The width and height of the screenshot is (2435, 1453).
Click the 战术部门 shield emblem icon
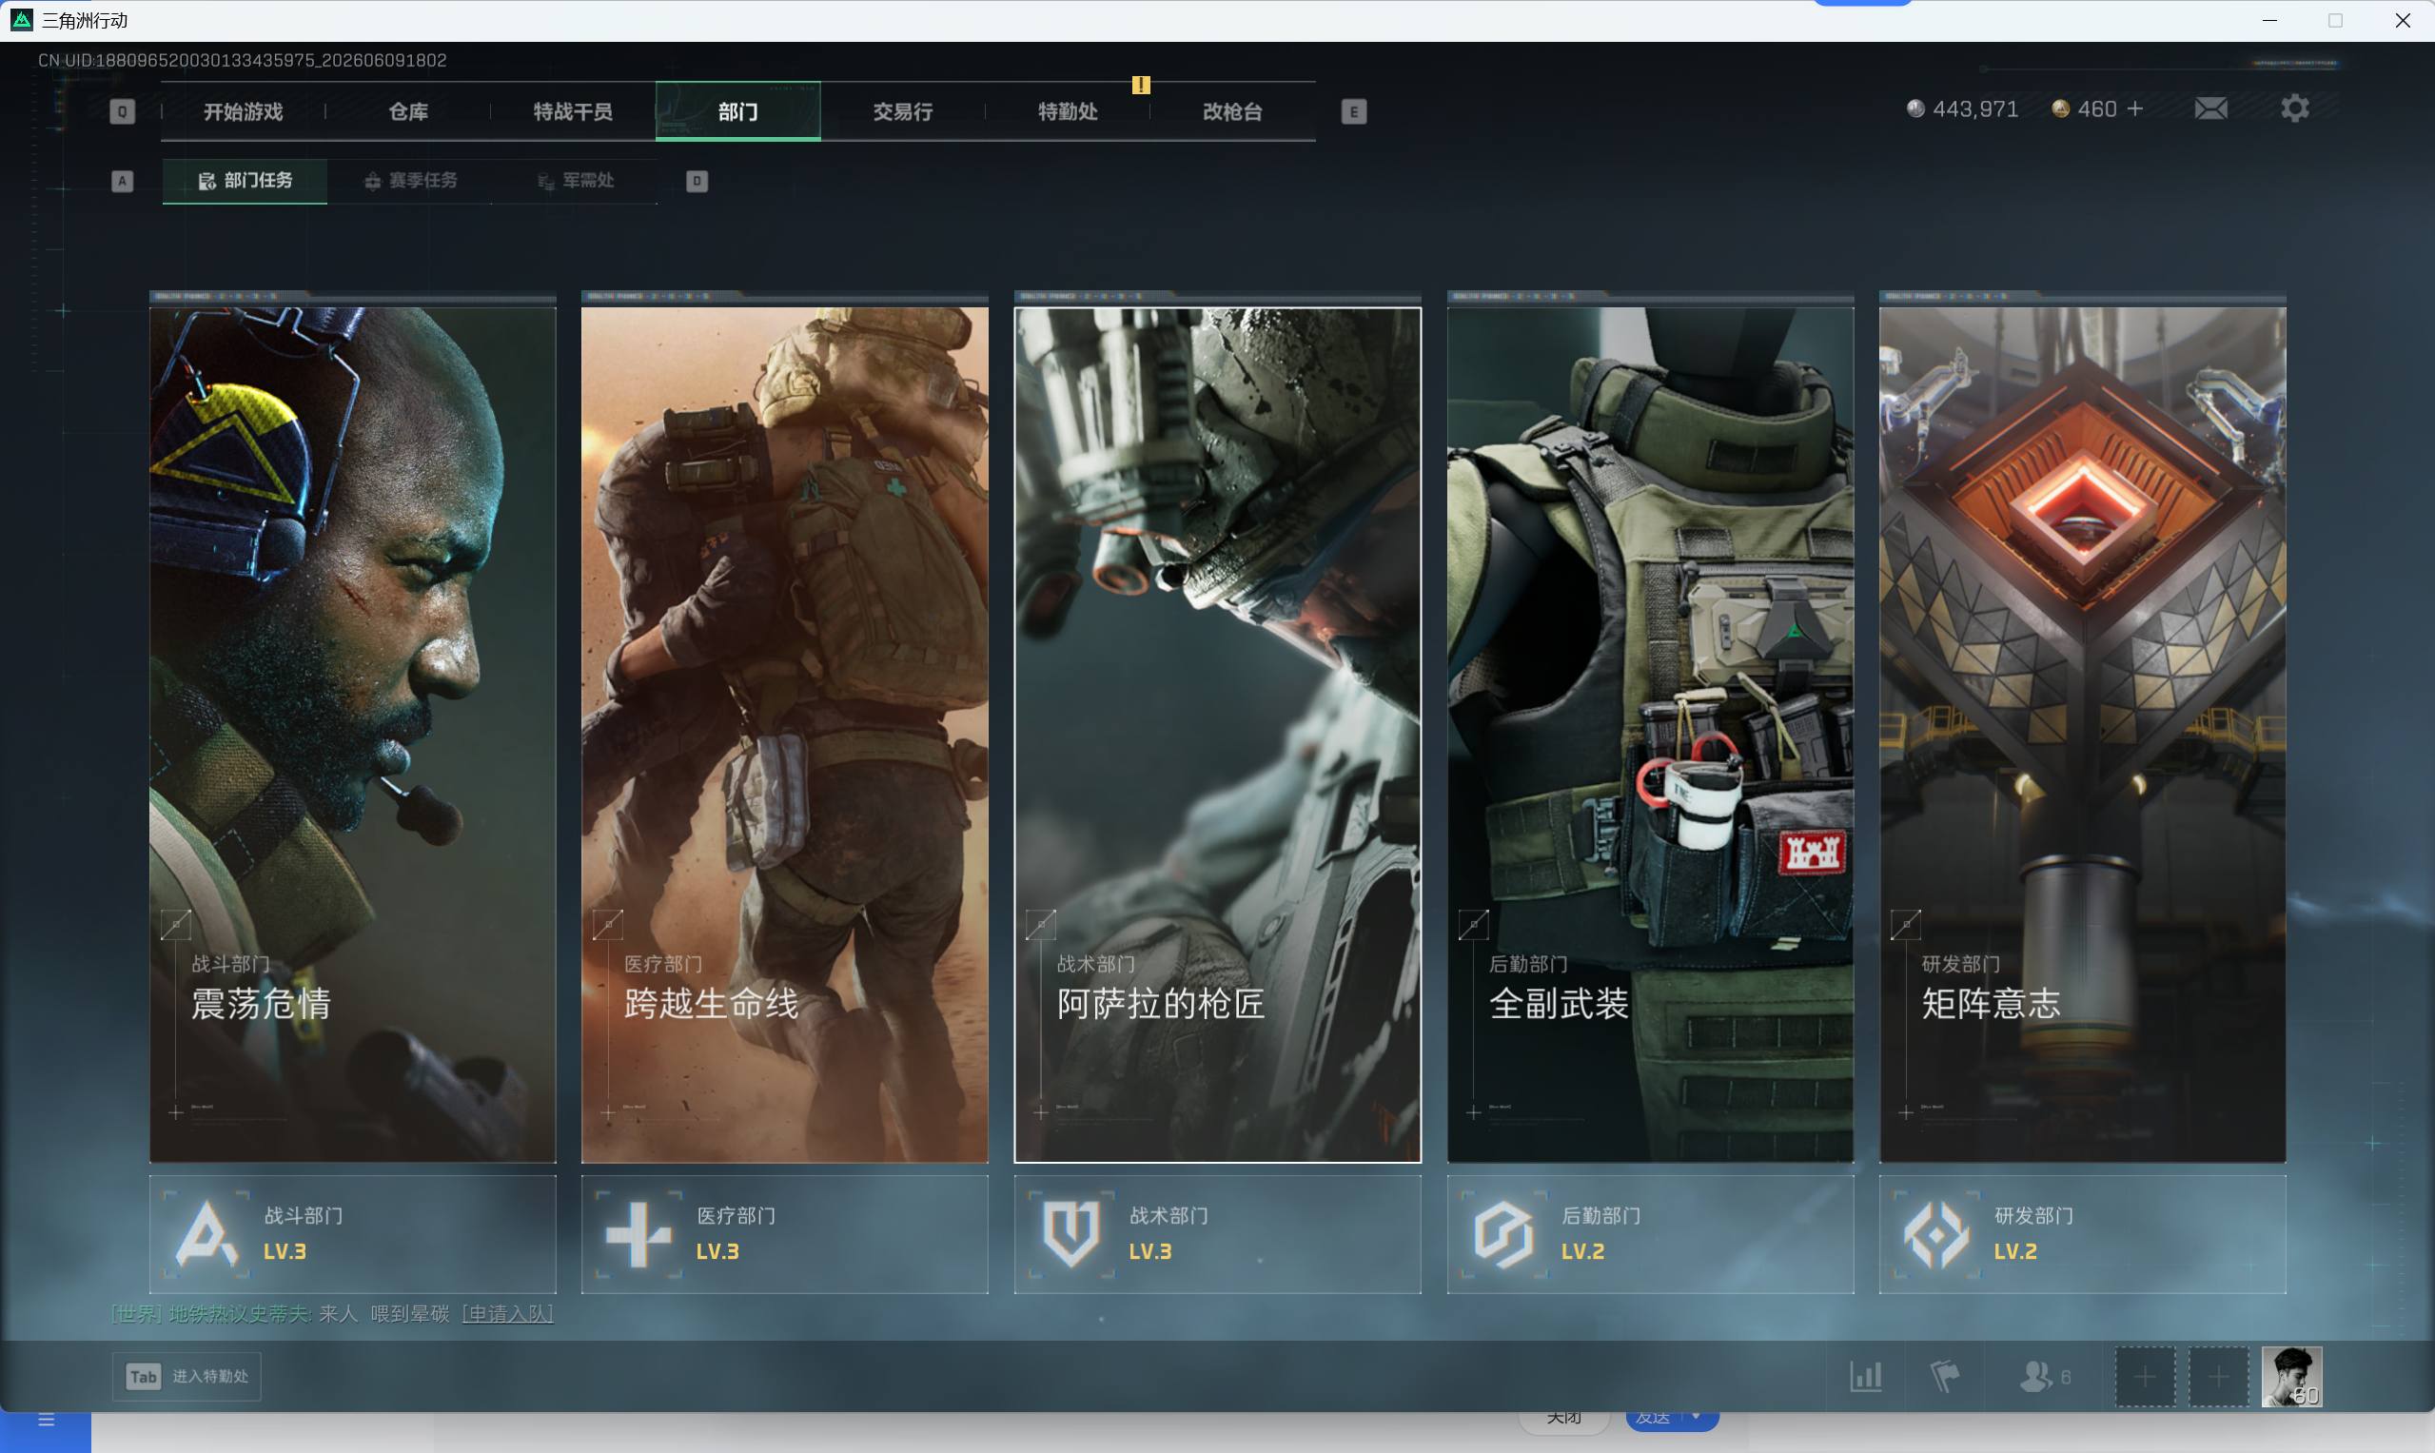tap(1071, 1234)
